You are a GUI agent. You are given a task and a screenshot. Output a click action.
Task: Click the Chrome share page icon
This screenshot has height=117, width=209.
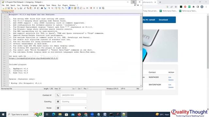click(x=171, y=7)
